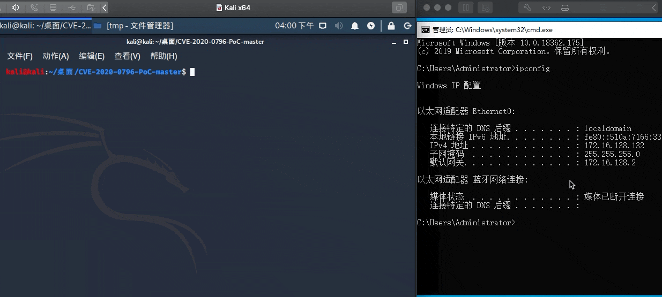Open the Kali log out icon

click(407, 26)
